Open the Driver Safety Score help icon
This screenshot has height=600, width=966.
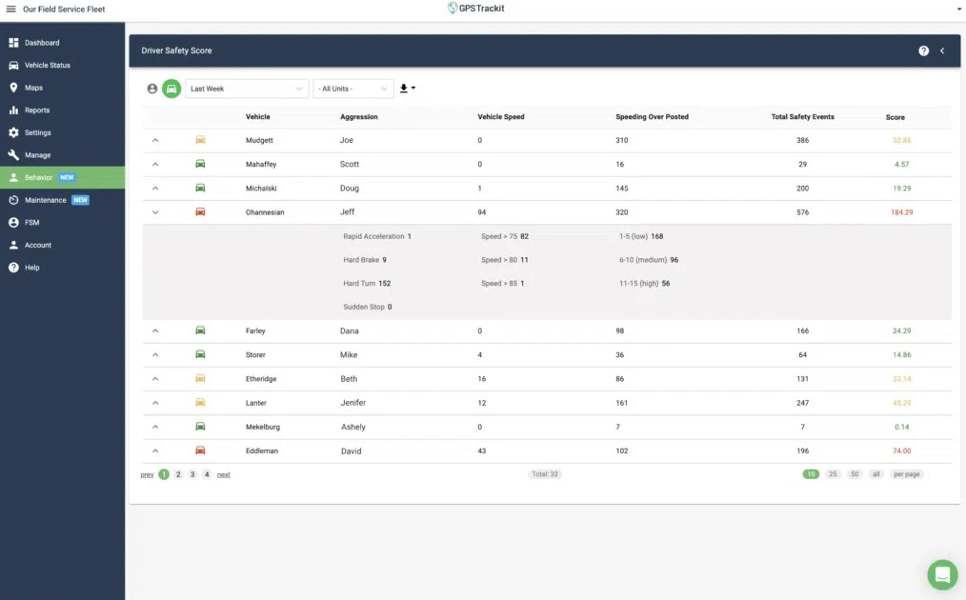tap(922, 50)
